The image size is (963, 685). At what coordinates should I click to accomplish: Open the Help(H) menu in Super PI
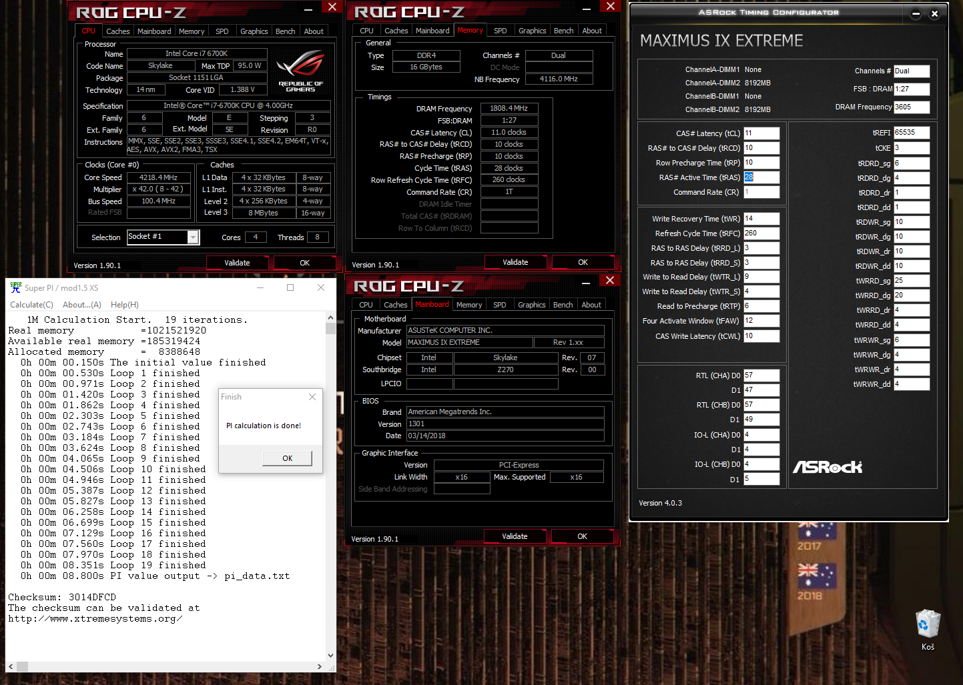tap(125, 305)
